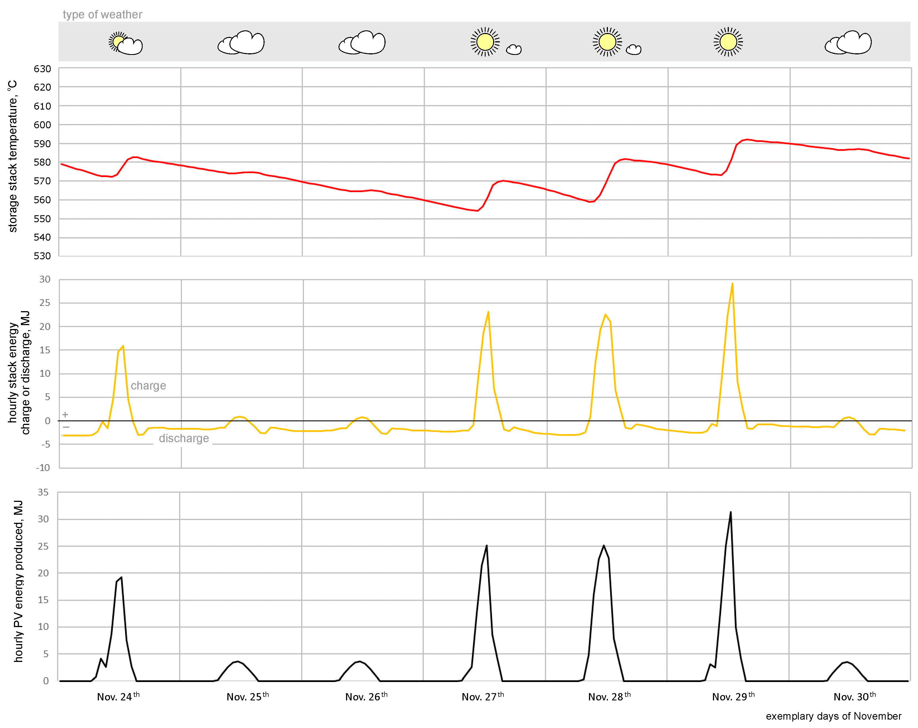The width and height of the screenshot is (918, 728).
Task: Click the sun icon above Nov. 27
Action: [x=485, y=42]
